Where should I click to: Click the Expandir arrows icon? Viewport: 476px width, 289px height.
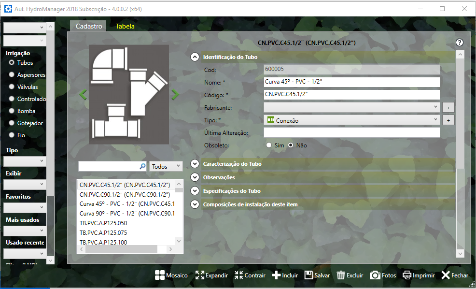tap(200, 275)
